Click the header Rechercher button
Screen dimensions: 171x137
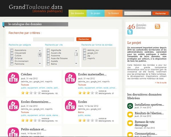coord(160,13)
